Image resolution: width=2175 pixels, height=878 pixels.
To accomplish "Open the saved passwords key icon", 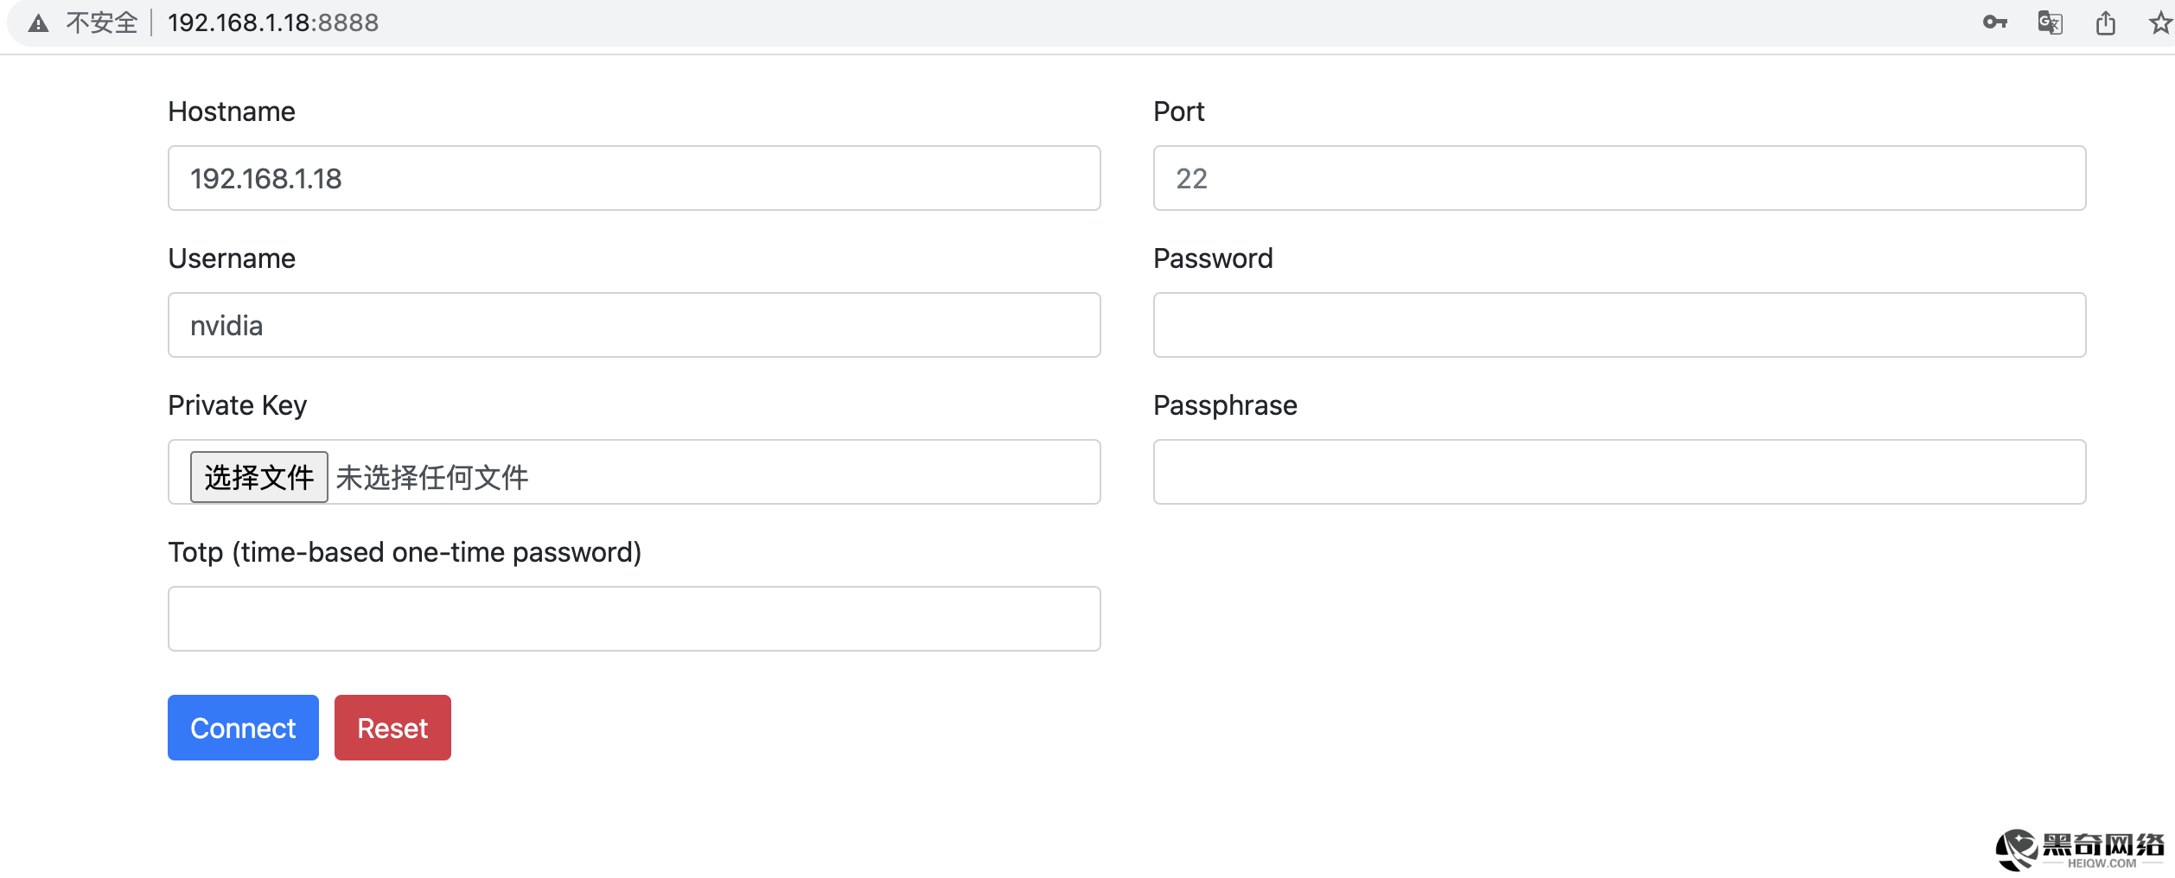I will [1994, 22].
